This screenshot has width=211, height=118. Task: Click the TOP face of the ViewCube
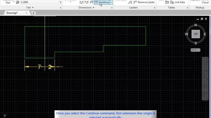[x=196, y=34]
